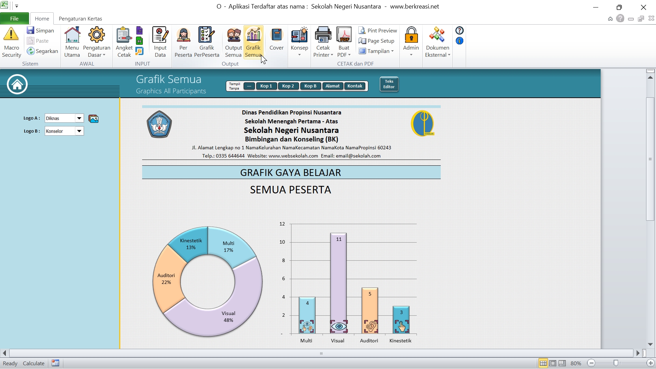Expand the Logo B Konselor dropdown
The width and height of the screenshot is (656, 369).
coord(79,131)
